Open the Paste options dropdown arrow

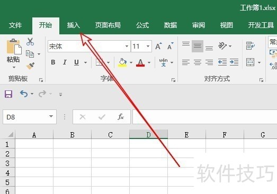tap(14, 67)
